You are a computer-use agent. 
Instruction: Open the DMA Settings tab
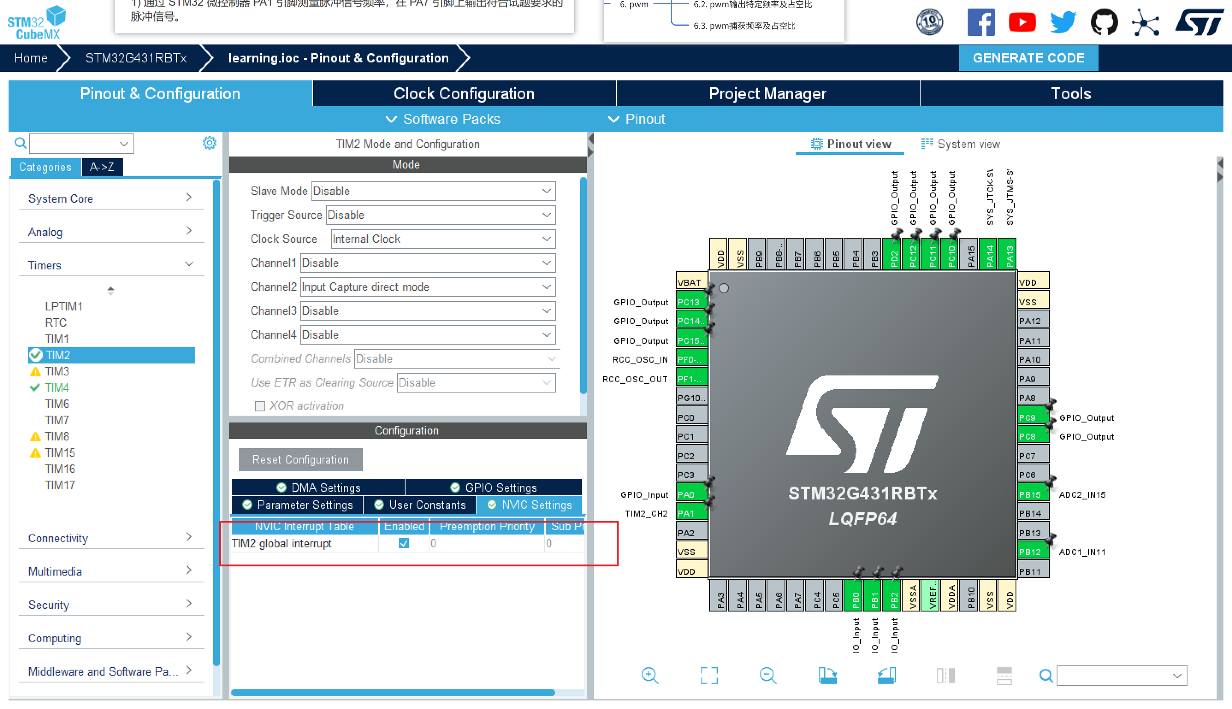(x=318, y=487)
